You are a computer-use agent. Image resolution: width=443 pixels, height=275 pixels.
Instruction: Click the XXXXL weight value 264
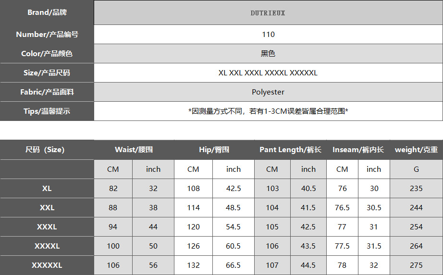click(x=416, y=246)
